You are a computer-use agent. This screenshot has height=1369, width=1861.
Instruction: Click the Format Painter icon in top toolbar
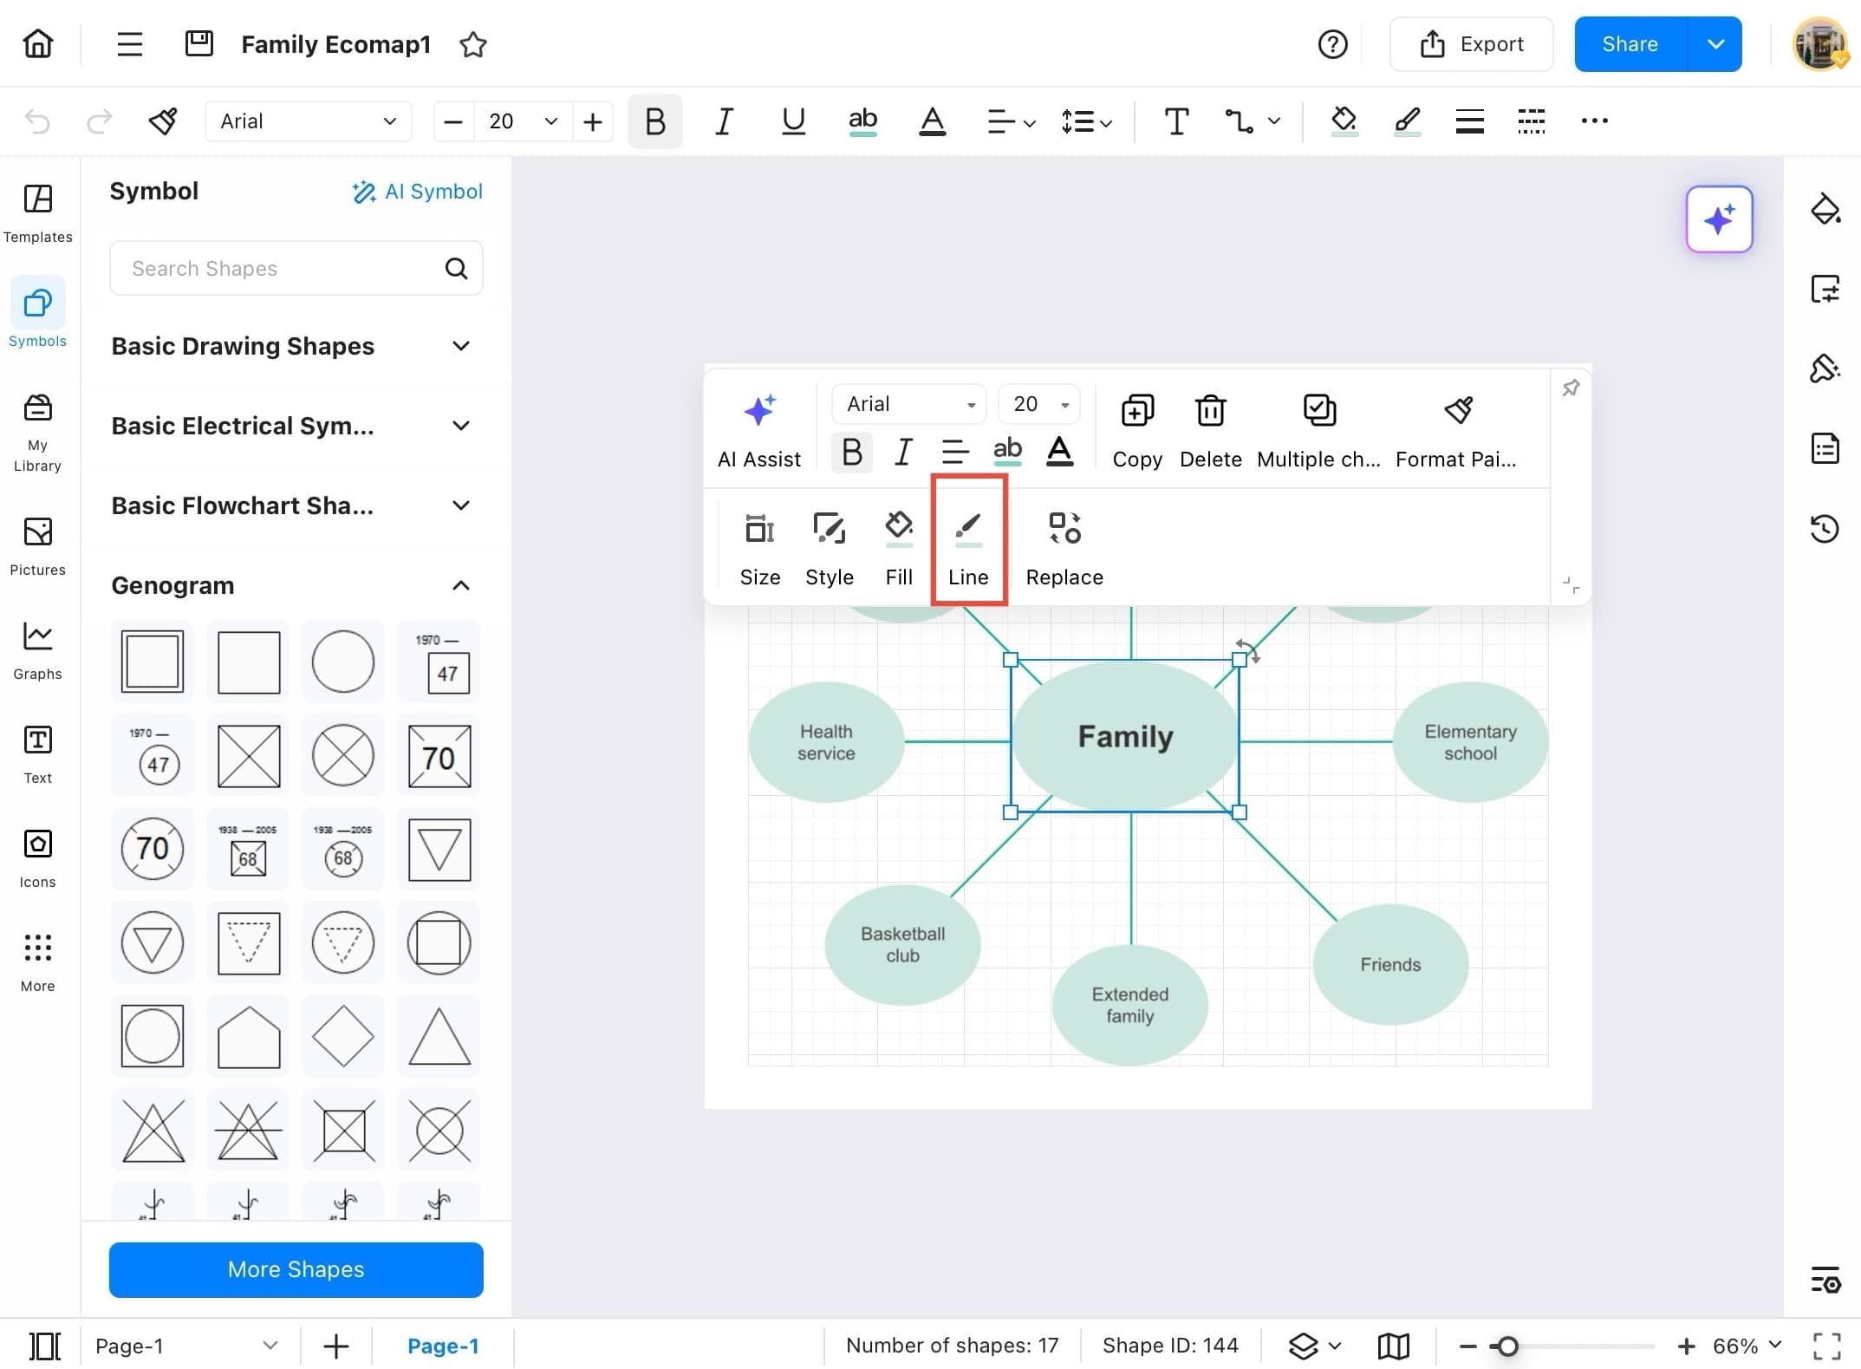[x=163, y=121]
